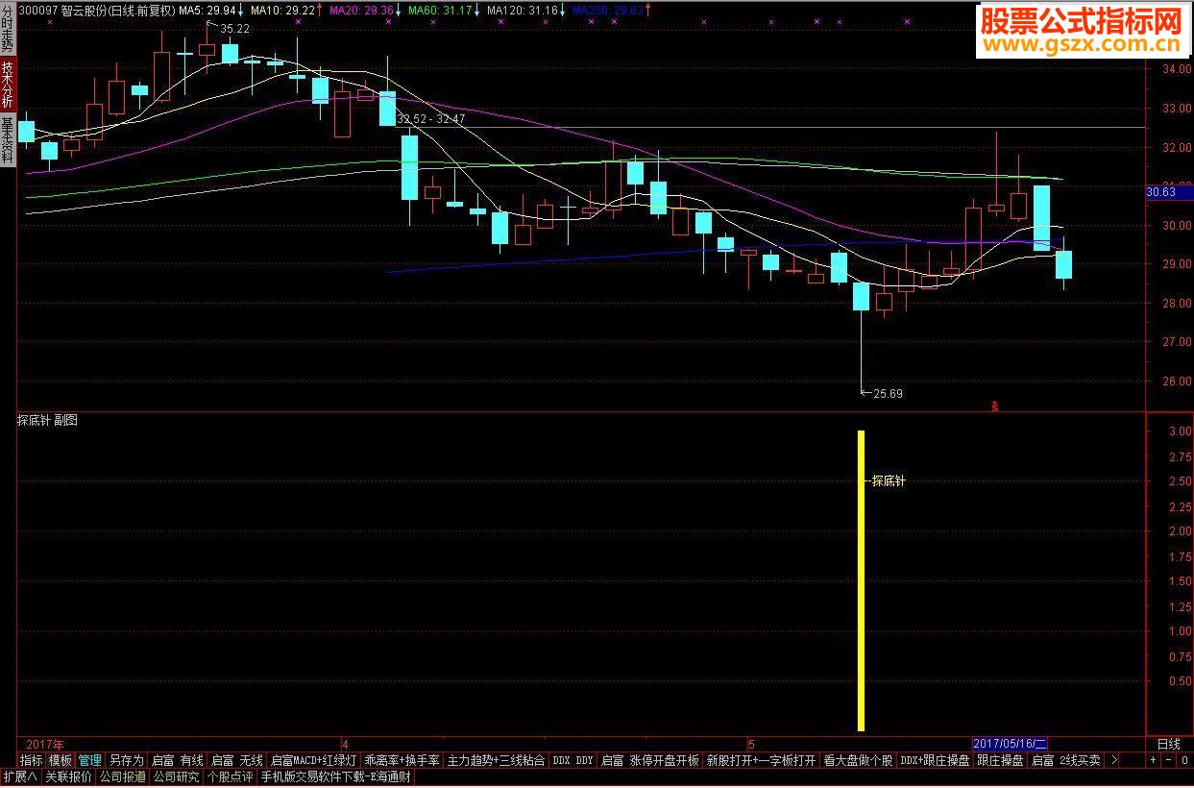Open the 个股点评 tab
1194x788 pixels.
pos(231,777)
